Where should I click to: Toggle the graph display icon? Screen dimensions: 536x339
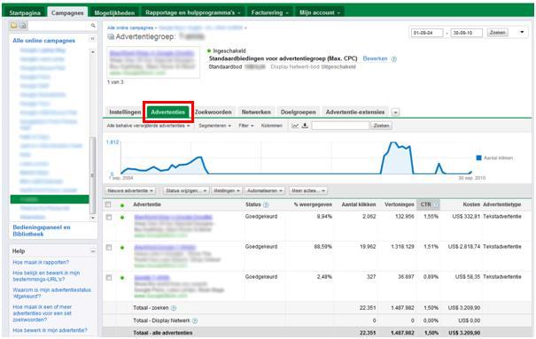coord(295,126)
